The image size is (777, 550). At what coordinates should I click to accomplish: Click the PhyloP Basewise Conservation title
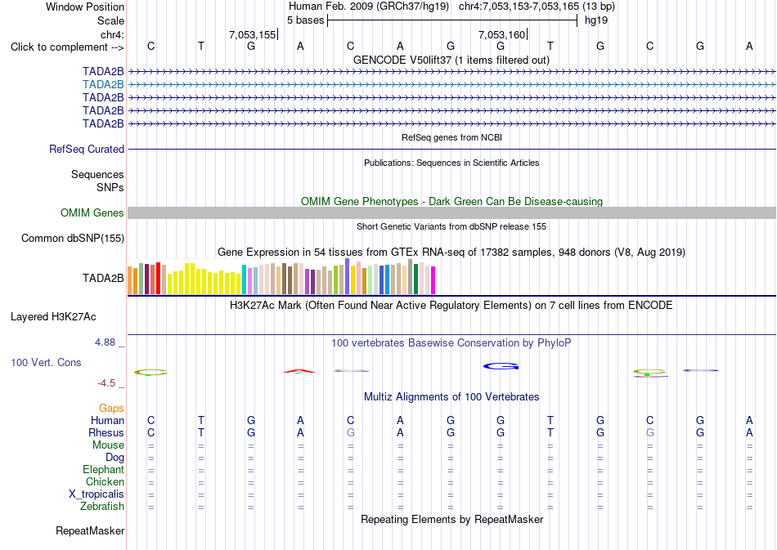[x=451, y=342]
